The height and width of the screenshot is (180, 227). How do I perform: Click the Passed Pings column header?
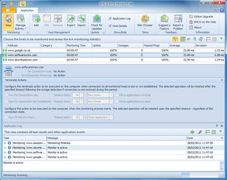click(156, 45)
